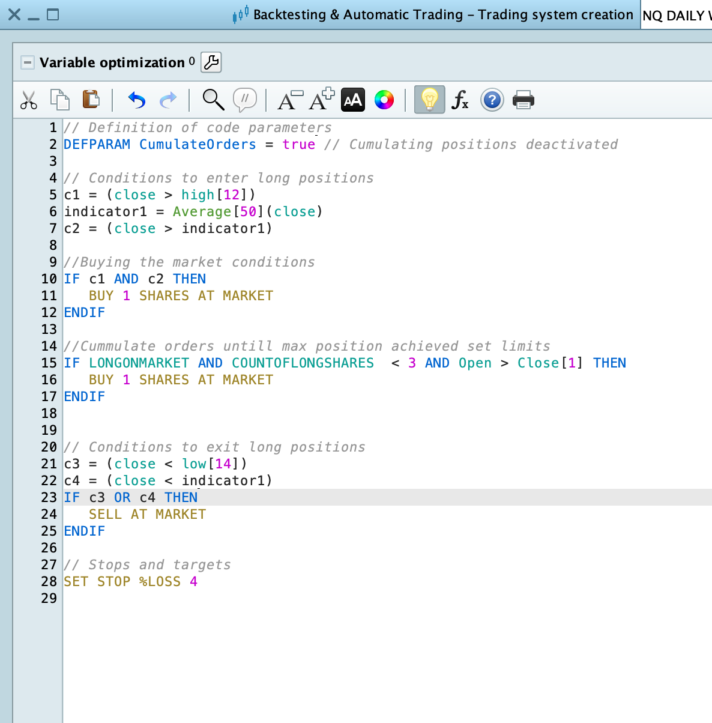The width and height of the screenshot is (712, 723).
Task: Open the blue Help question mark
Action: coord(492,100)
